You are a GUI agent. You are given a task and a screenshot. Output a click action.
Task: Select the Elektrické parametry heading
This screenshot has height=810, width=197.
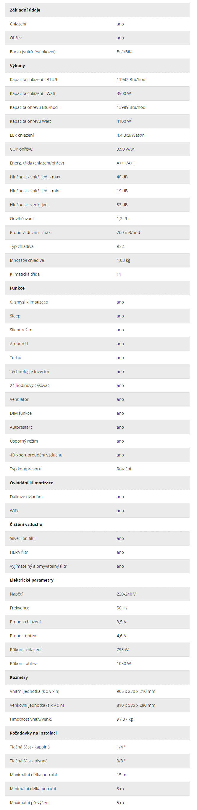point(31,580)
